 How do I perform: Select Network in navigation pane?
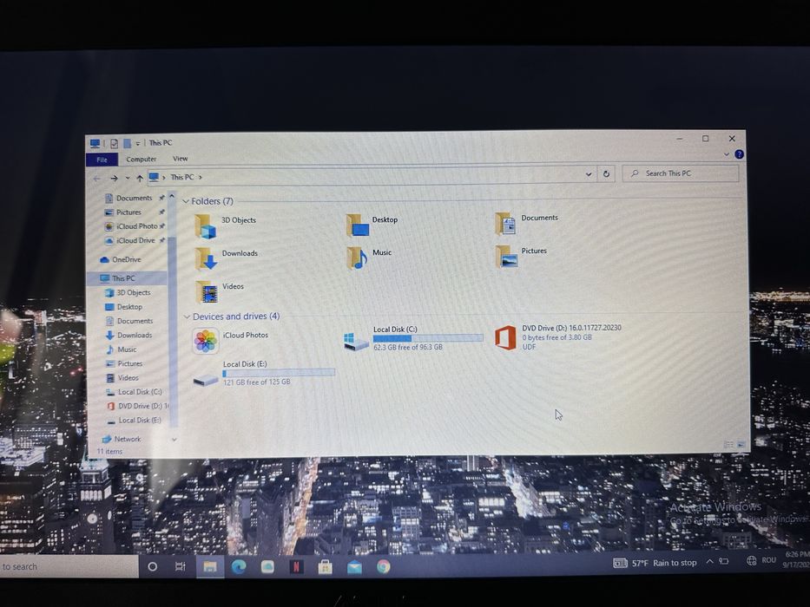point(127,440)
